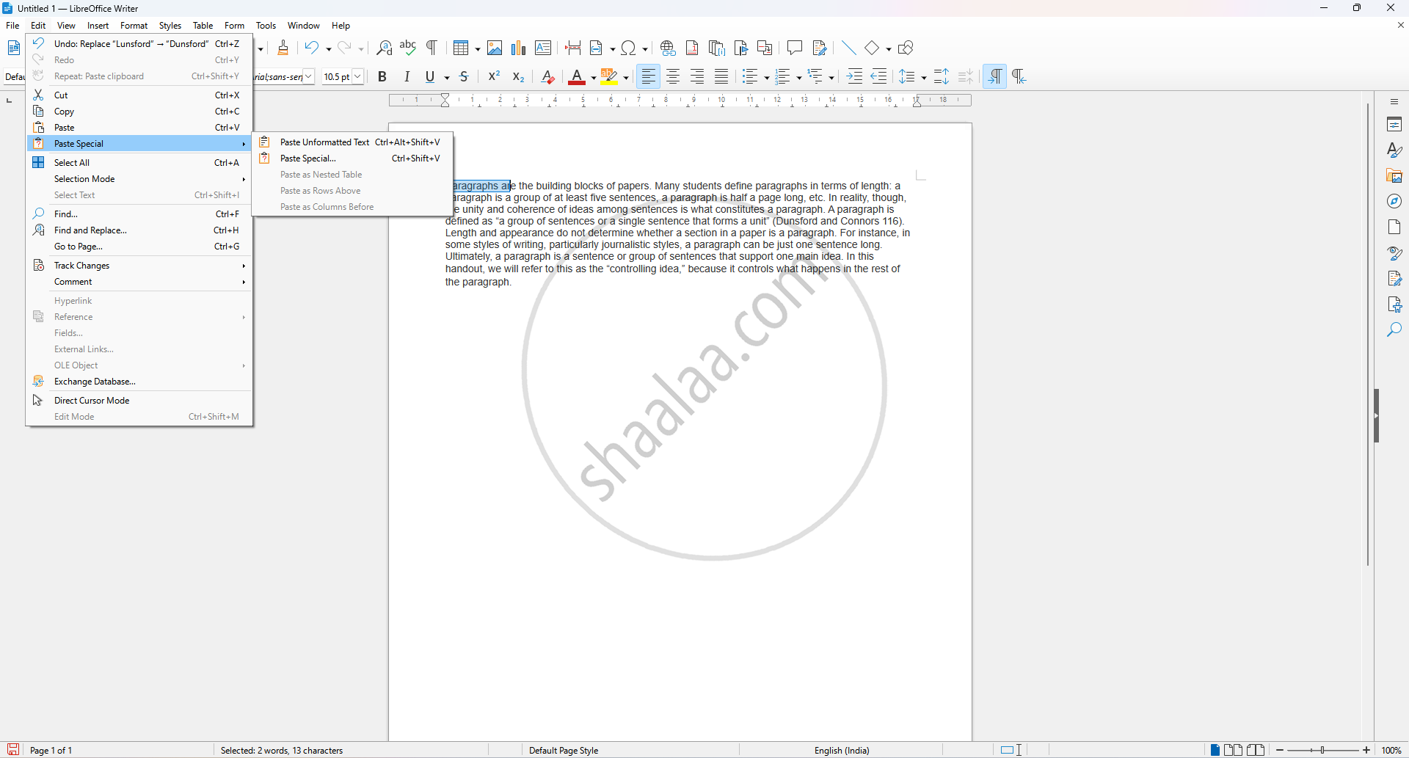Click the Insert Comment icon
This screenshot has height=758, width=1409.
[794, 48]
